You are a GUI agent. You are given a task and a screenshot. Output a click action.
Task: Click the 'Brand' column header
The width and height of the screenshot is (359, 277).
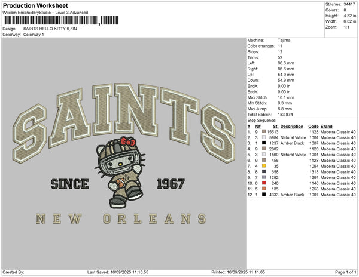[x=327, y=127]
